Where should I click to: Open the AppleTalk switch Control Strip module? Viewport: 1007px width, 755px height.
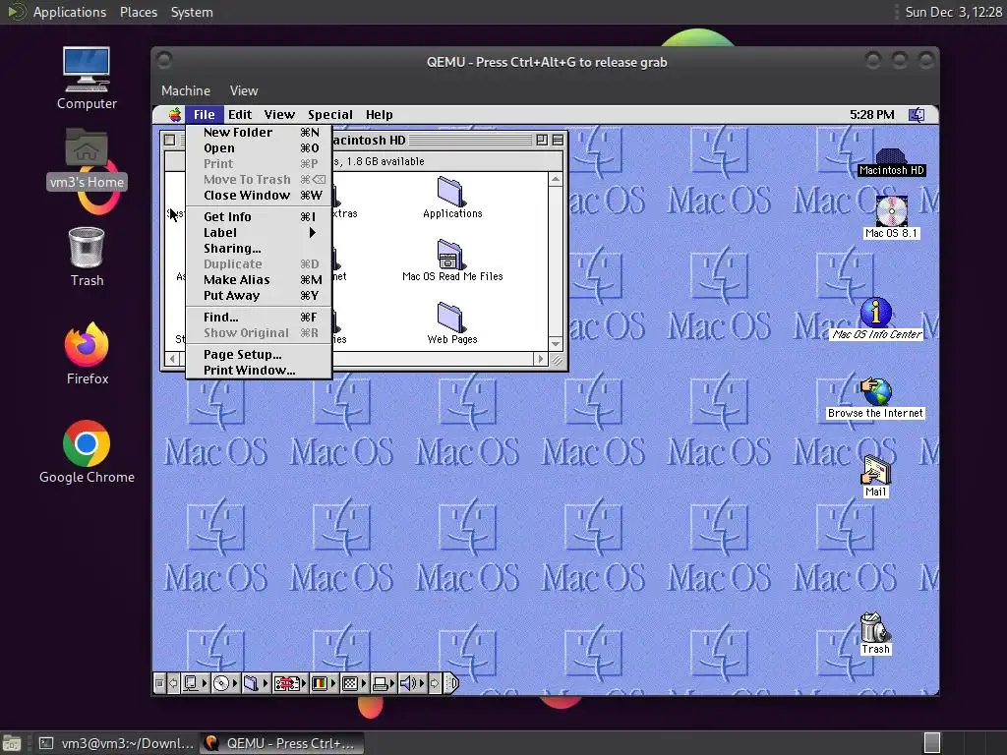[195, 683]
